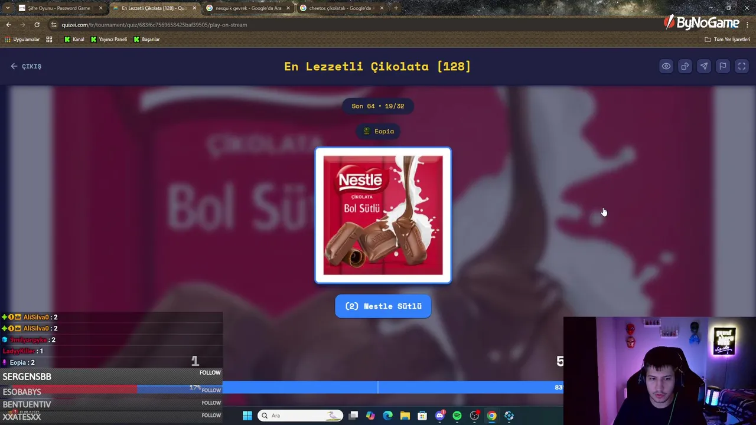Click the paper plane share icon

[x=703, y=66]
